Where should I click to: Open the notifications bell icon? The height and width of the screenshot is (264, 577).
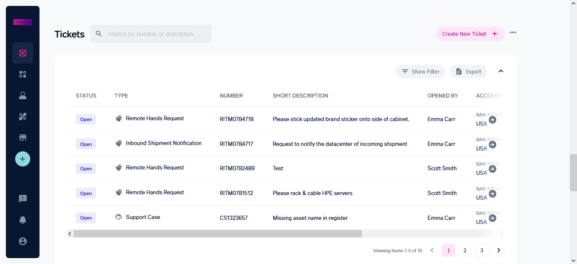coord(23,220)
